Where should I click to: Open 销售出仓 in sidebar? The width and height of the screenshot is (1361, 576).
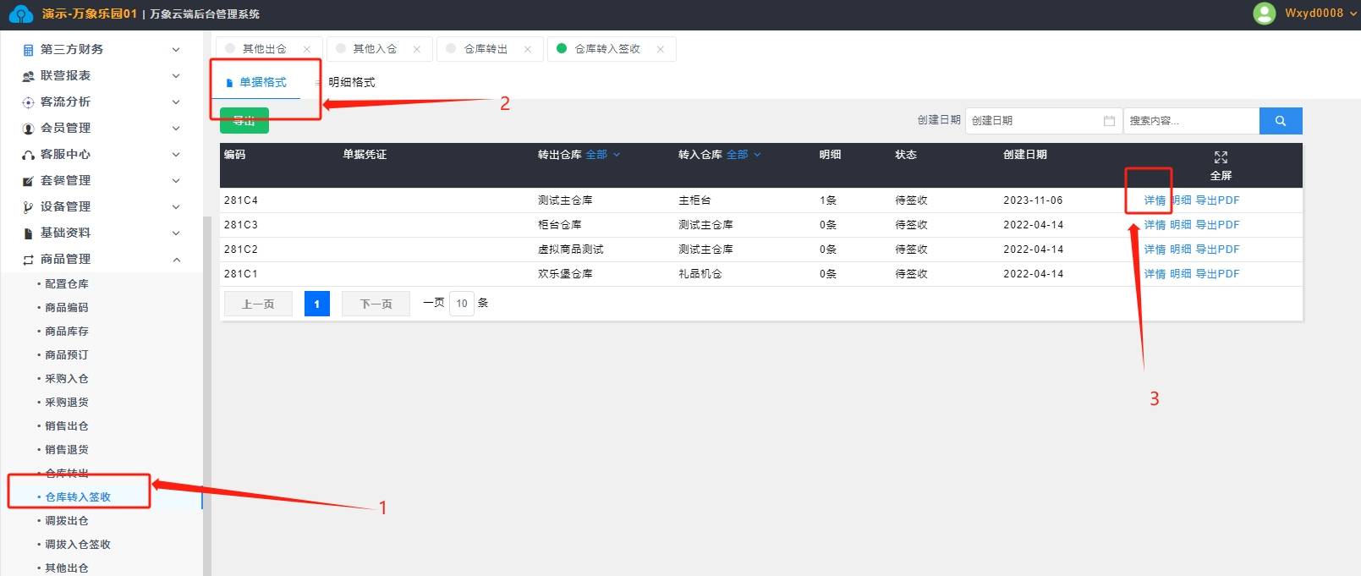tap(67, 426)
